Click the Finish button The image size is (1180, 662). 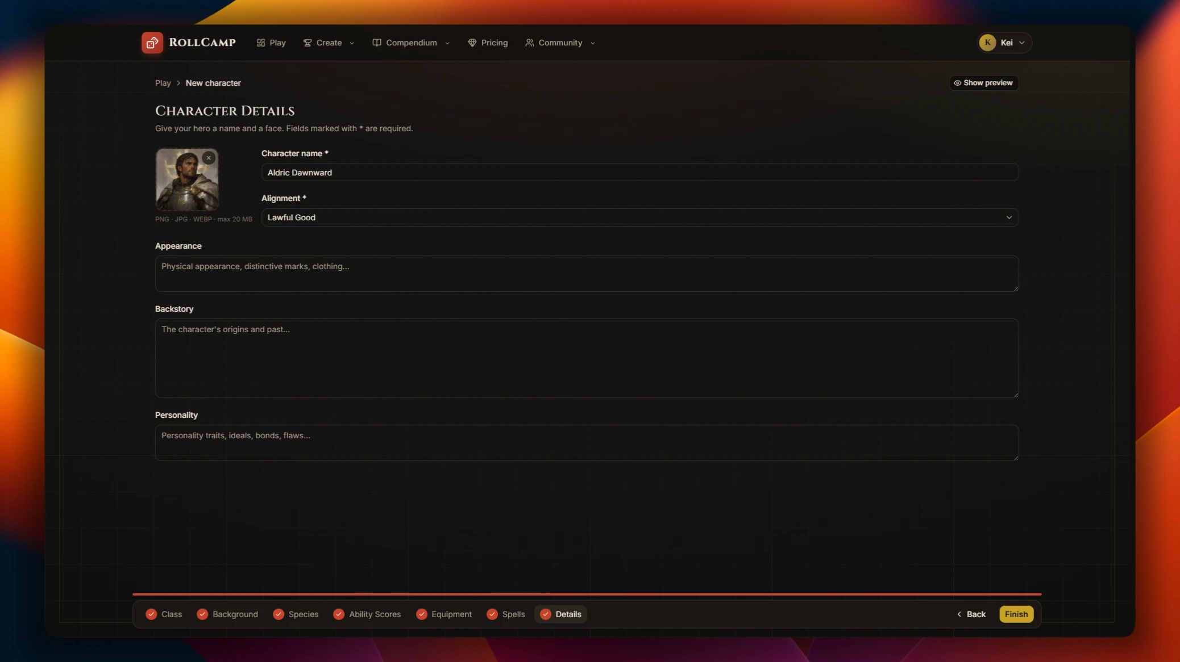pyautogui.click(x=1016, y=614)
